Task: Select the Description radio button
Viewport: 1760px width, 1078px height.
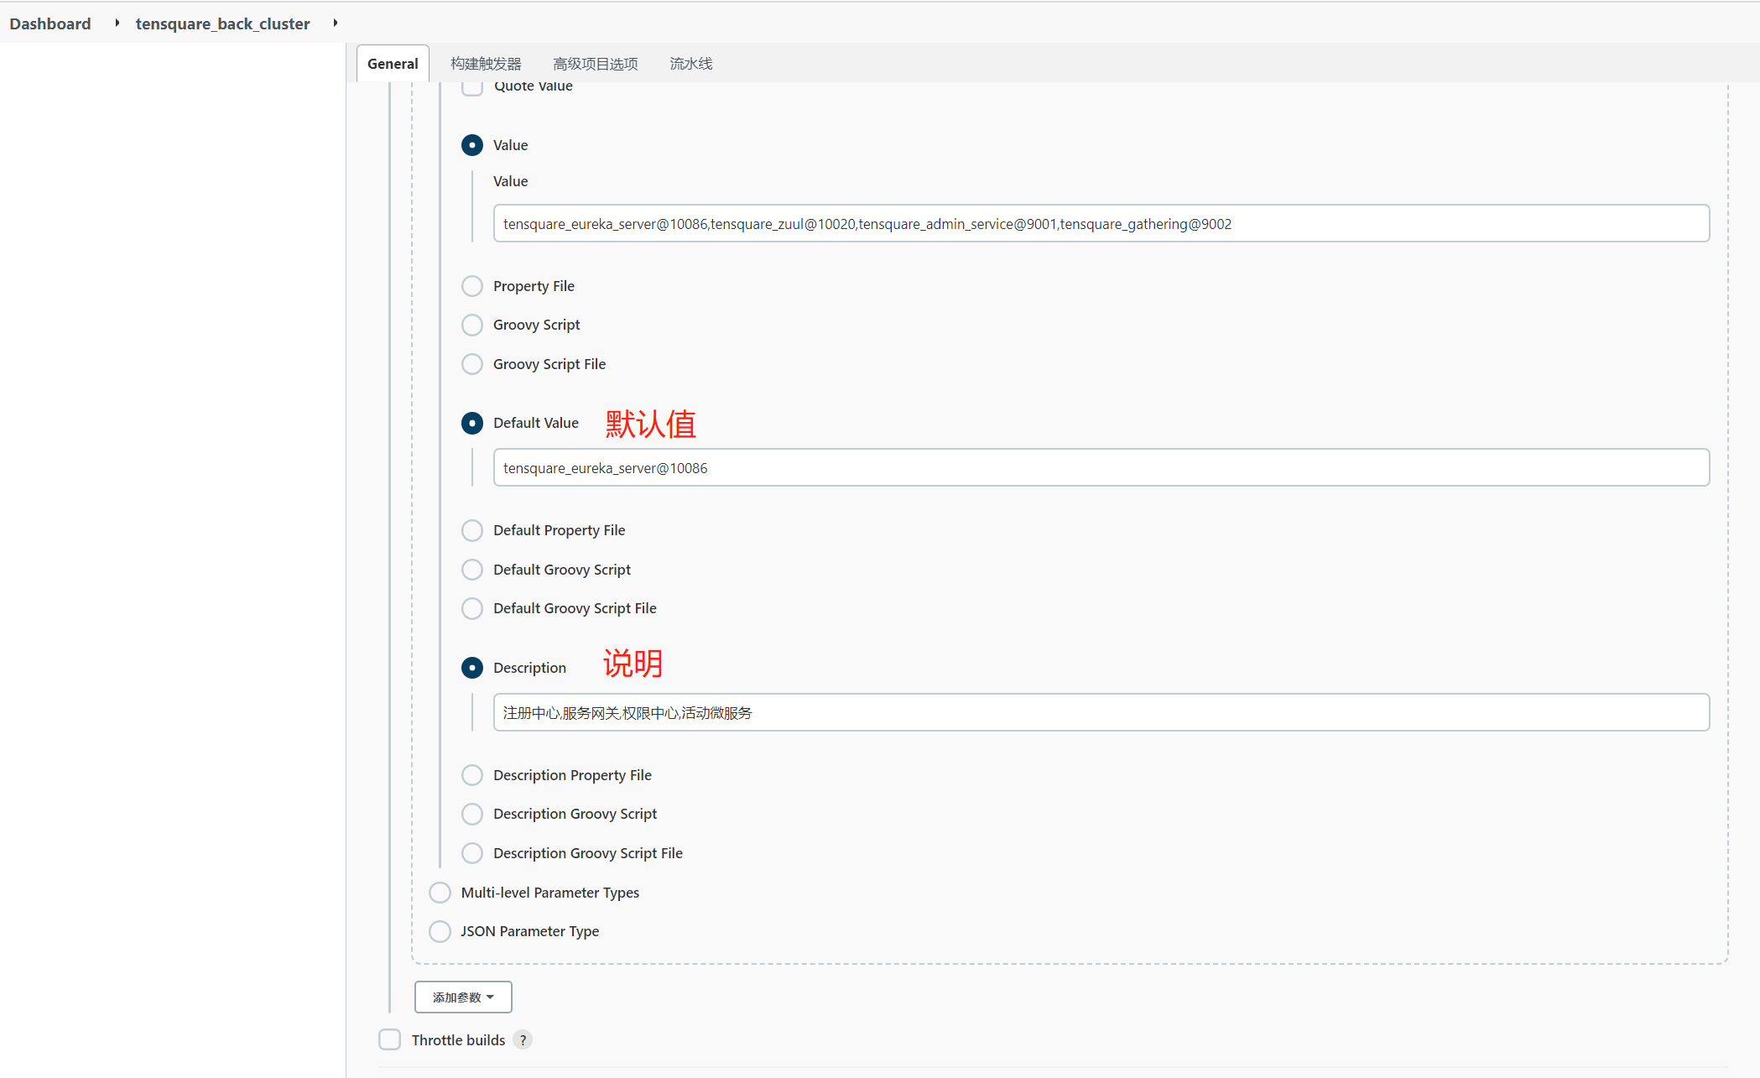Action: pyautogui.click(x=474, y=667)
